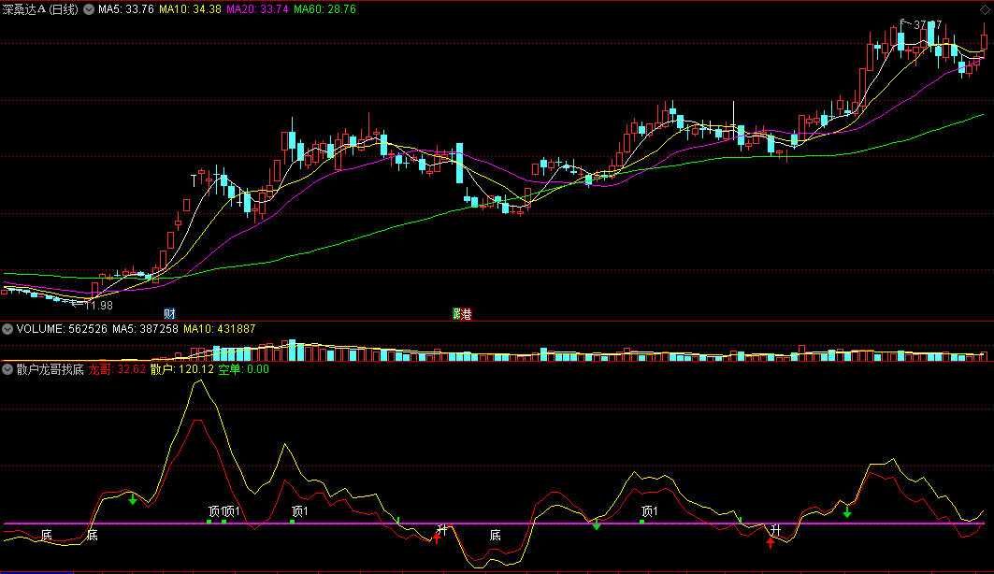Click the MA10: 34.38 moving average label
994x574 pixels.
pos(190,9)
